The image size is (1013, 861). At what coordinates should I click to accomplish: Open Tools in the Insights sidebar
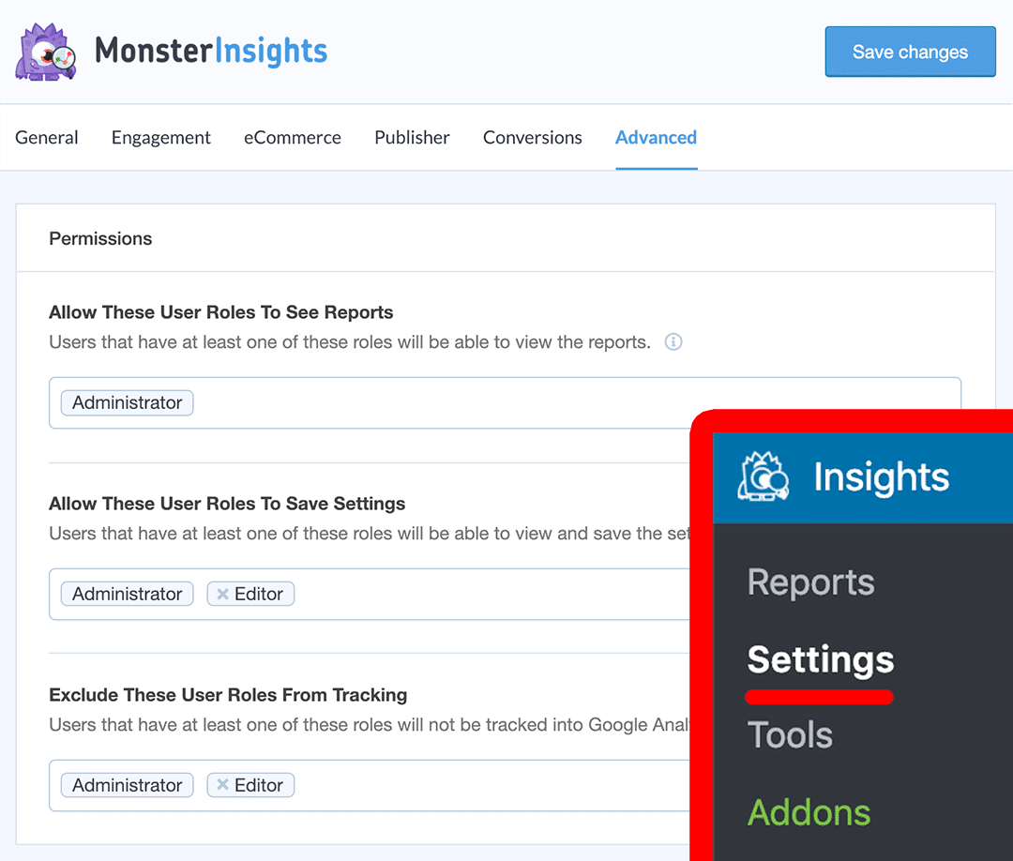790,735
